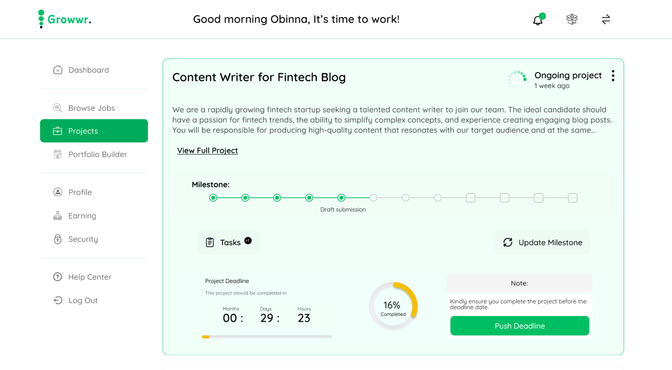This screenshot has height=370, width=672.
Task: Click the project deadline progress bar
Action: point(266,337)
